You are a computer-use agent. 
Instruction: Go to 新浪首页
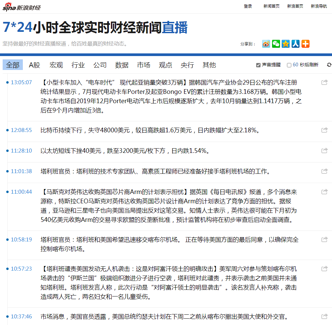tap(295, 6)
